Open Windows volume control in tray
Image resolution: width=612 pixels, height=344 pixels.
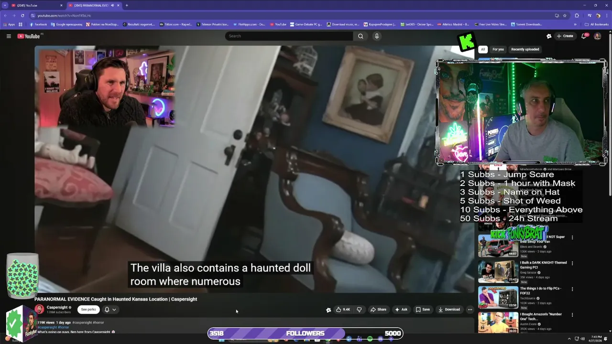[582, 339]
